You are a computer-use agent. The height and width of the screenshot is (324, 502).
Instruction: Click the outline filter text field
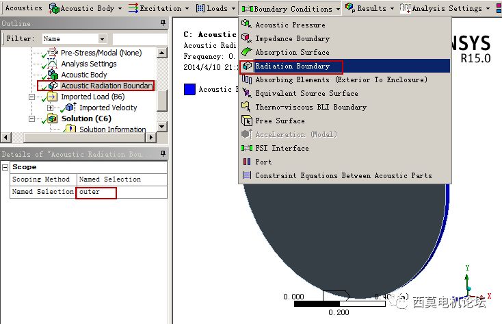pos(140,39)
